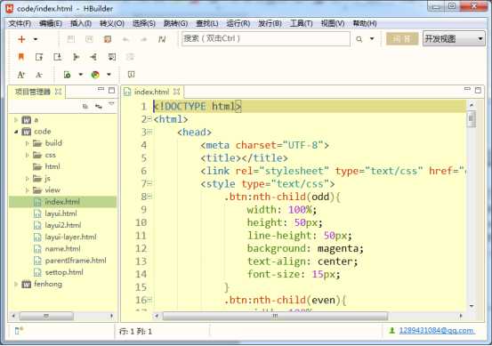Open the 选择(S) menu

click(x=144, y=23)
